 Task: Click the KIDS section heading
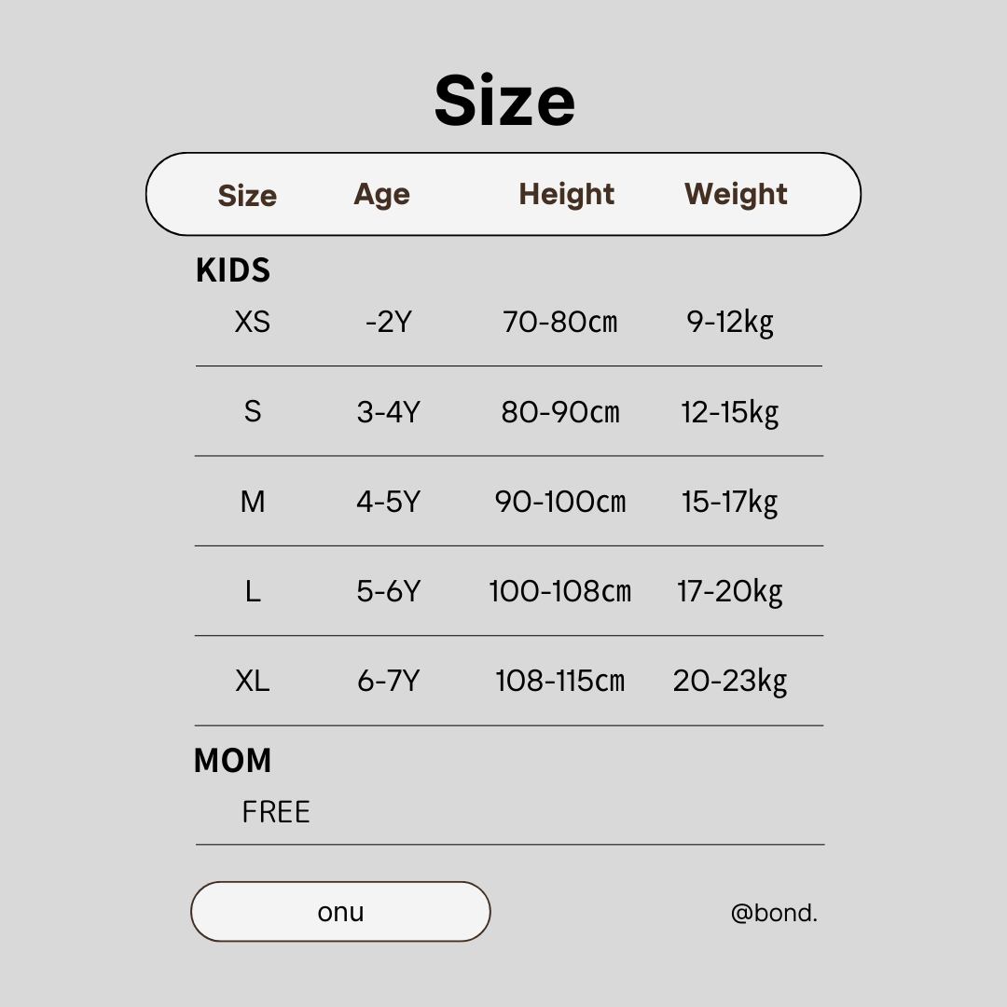[x=233, y=270]
